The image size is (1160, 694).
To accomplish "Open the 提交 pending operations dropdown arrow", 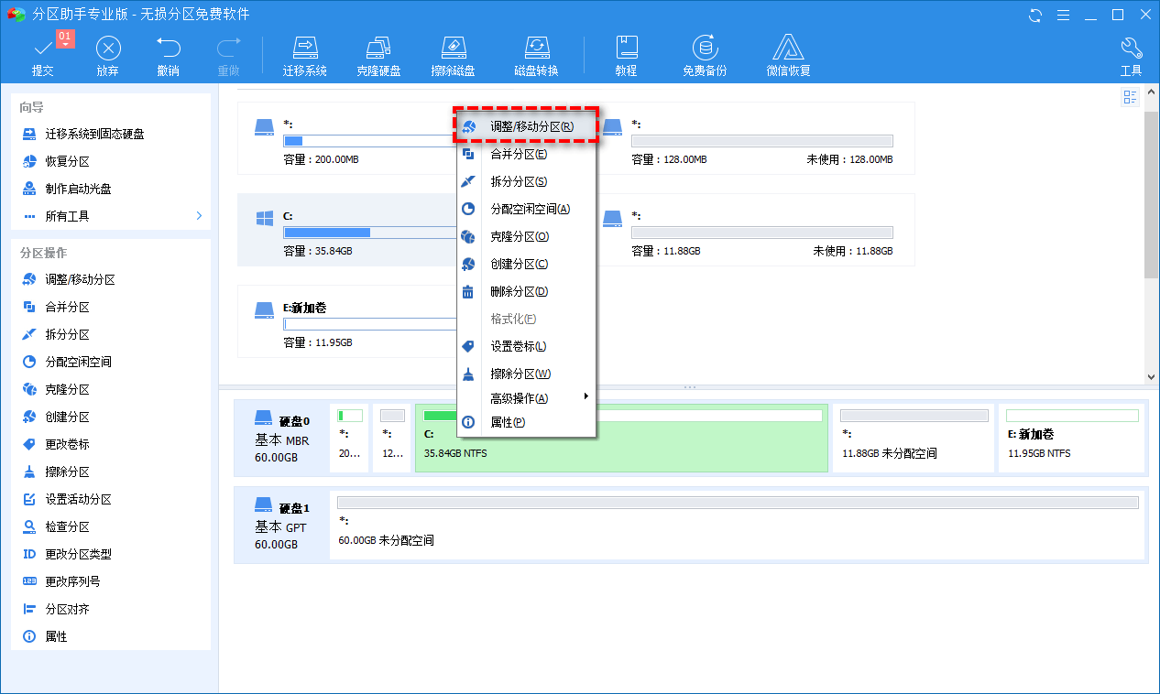I will pos(65,43).
